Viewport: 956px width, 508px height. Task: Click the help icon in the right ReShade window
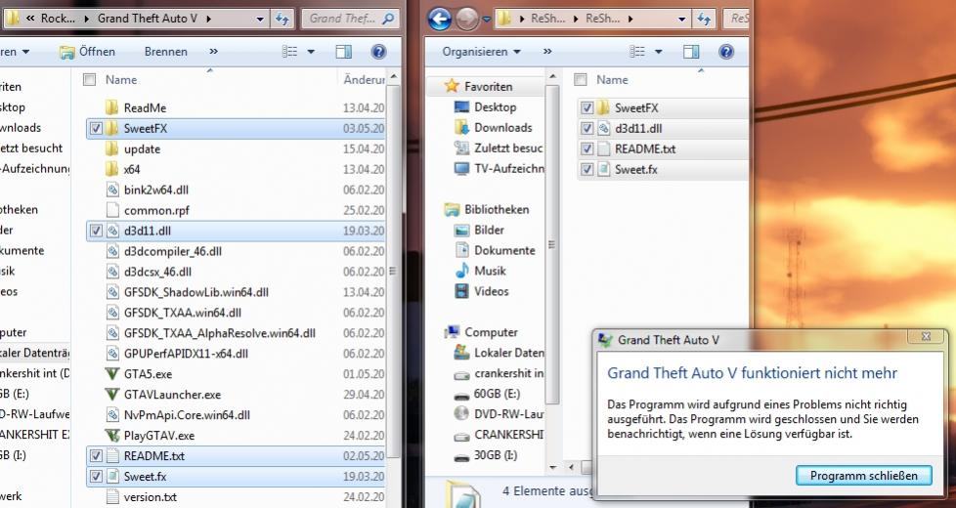726,52
